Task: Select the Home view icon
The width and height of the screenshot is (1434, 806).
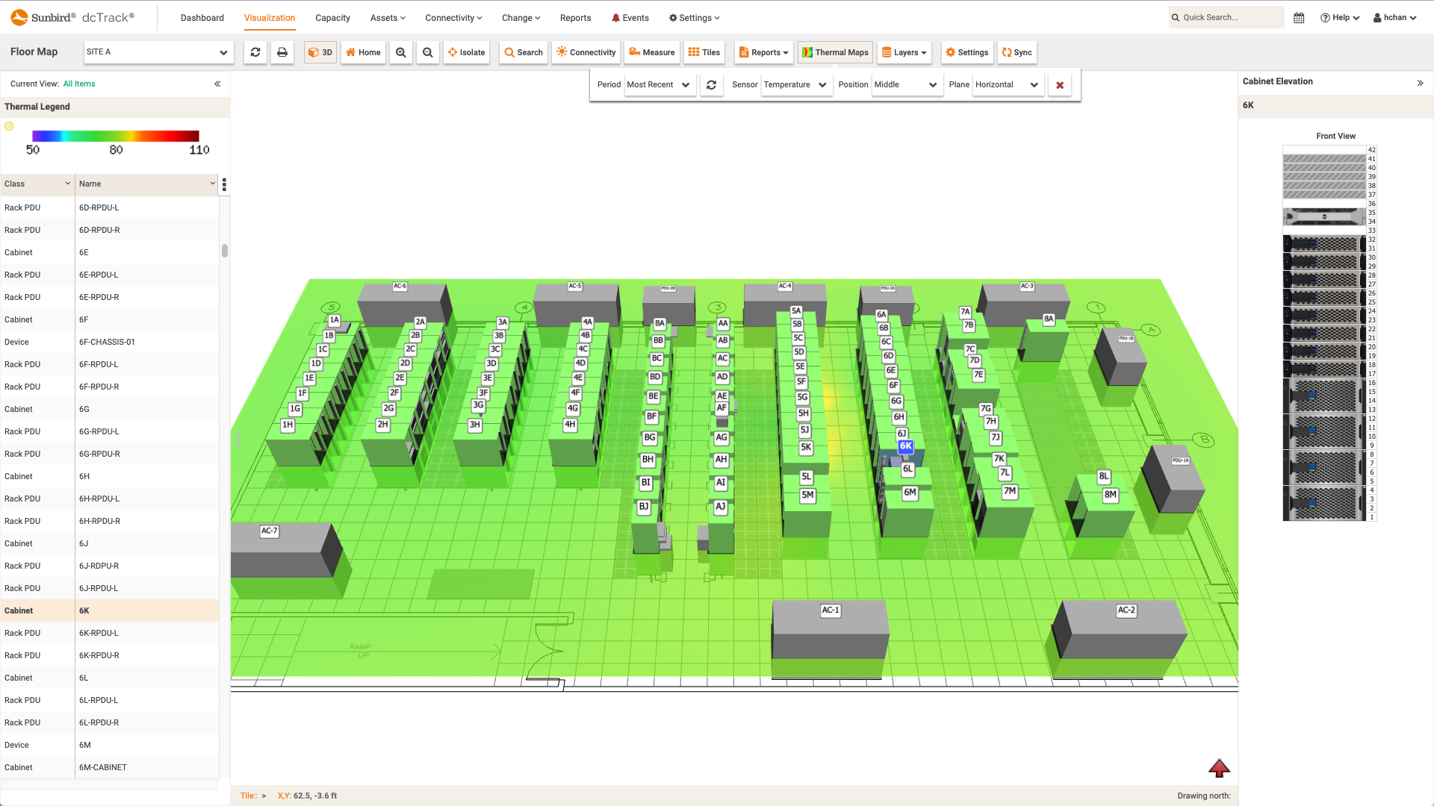Action: point(363,52)
